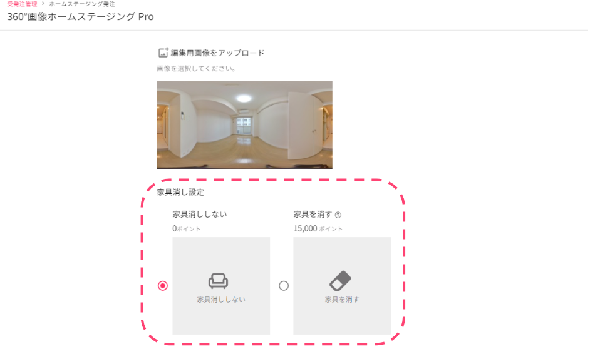Click the 家具を消す title above 15,000 ポイント
The image size is (590, 354).
coord(313,214)
